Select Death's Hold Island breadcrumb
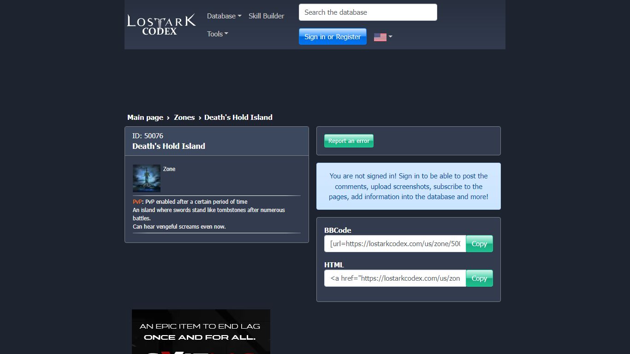Viewport: 630px width, 354px height. [x=238, y=118]
